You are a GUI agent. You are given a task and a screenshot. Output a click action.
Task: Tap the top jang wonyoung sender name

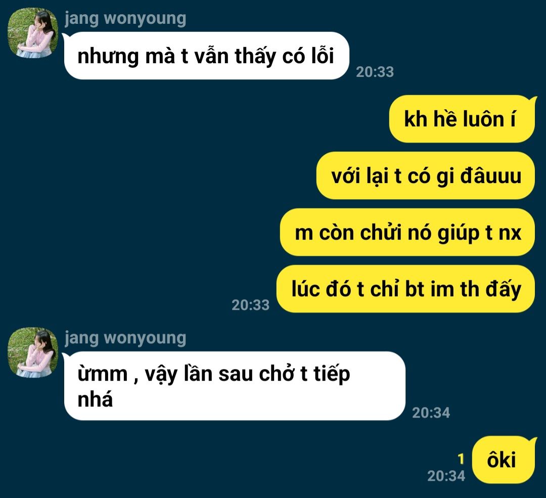(x=125, y=19)
